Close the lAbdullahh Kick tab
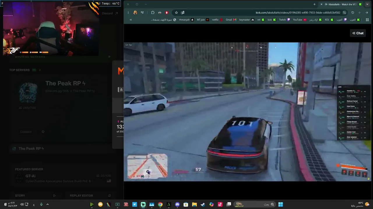 point(322,4)
